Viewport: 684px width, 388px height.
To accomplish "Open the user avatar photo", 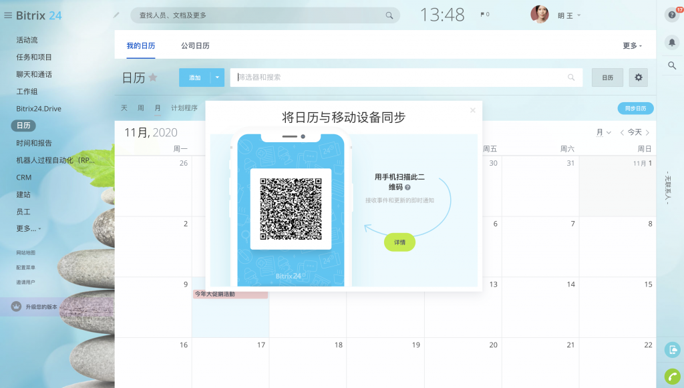I will point(540,15).
